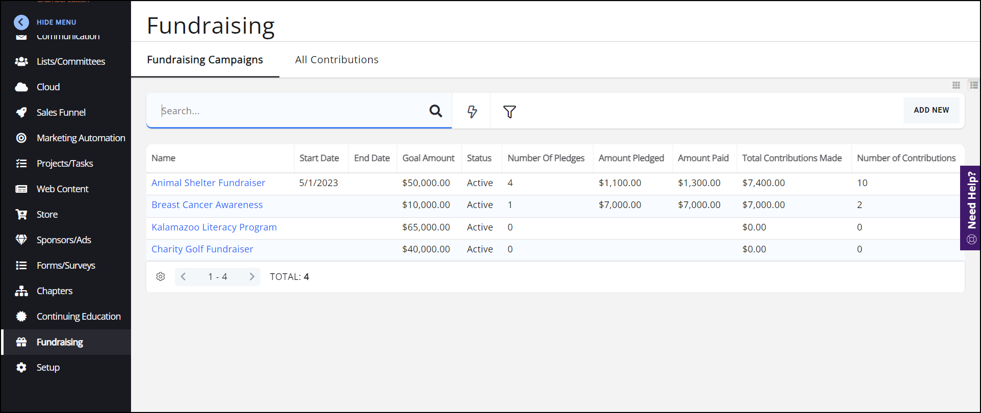
Task: Collapse sidebar with Hide Menu arrow
Action: 21,22
